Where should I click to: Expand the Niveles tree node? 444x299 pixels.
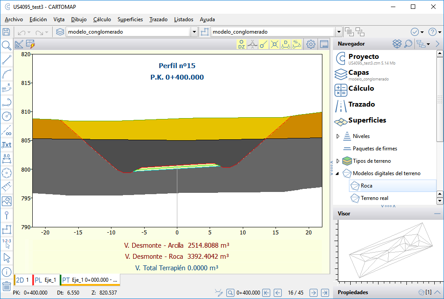tap(338, 136)
